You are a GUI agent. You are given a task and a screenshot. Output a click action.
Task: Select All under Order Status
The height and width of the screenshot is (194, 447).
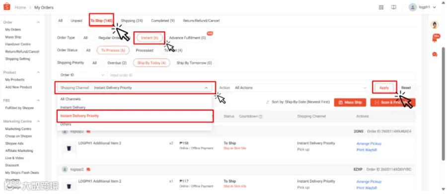[88, 50]
